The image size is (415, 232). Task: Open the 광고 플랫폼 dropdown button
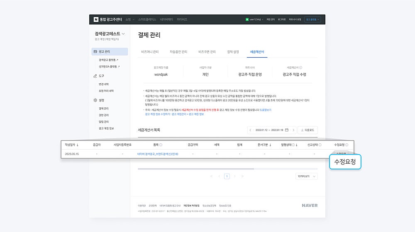click(312, 19)
